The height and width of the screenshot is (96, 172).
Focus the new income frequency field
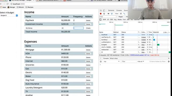coord(78,28)
